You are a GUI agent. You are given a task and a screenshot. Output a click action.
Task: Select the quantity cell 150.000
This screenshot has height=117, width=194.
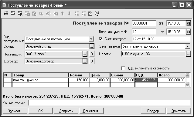coord(79,80)
